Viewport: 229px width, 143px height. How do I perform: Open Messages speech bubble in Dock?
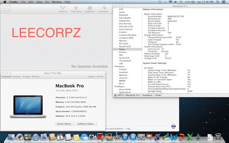84,137
